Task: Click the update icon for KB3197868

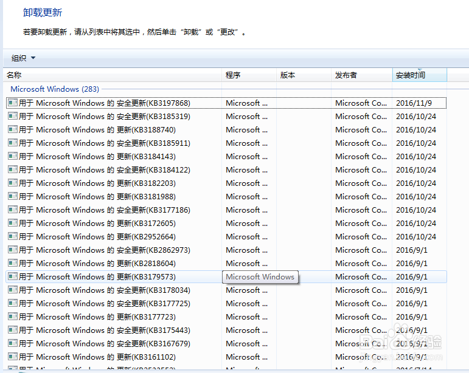Action: 13,103
